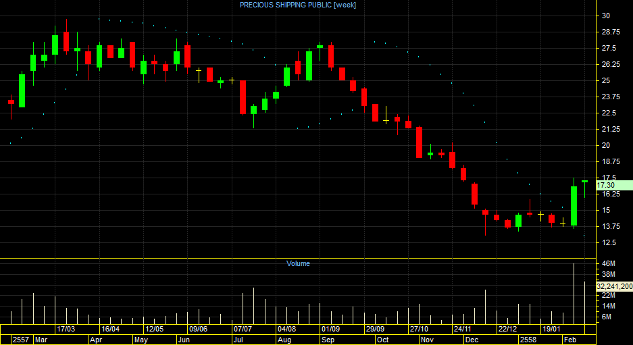The image size is (633, 345).
Task: Select the 01/09 date marker
Action: point(330,329)
